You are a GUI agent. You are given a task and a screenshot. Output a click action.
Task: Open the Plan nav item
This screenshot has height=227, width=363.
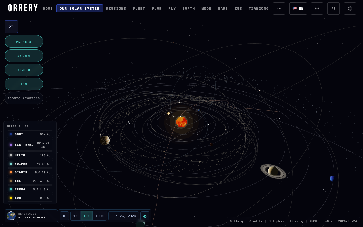pos(157,9)
